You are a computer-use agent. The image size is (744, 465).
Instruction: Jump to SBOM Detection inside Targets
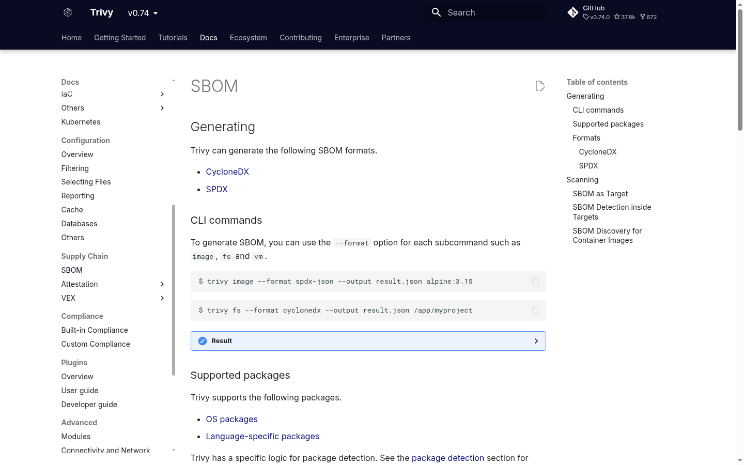pyautogui.click(x=612, y=212)
